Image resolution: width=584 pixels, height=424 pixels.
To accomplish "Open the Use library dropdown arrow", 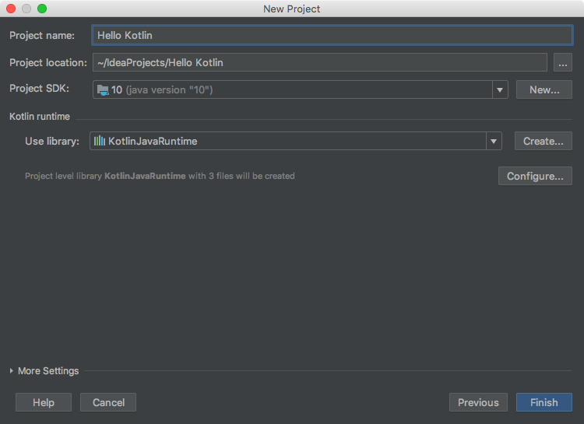I will pyautogui.click(x=494, y=141).
